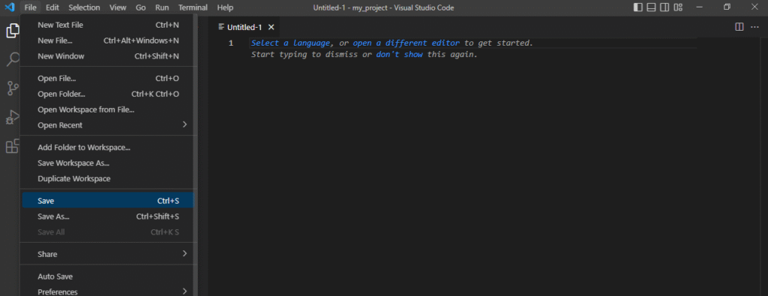
Task: Click the split editor right icon
Action: pos(739,27)
